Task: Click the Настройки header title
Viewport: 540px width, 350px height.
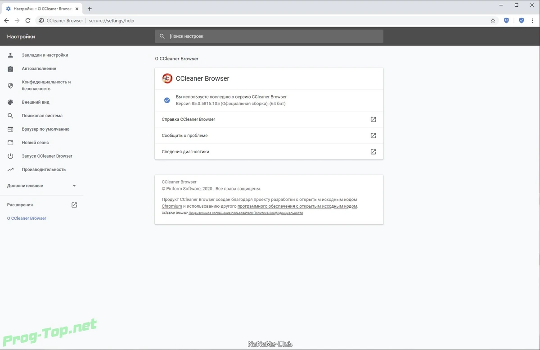Action: pyautogui.click(x=21, y=37)
